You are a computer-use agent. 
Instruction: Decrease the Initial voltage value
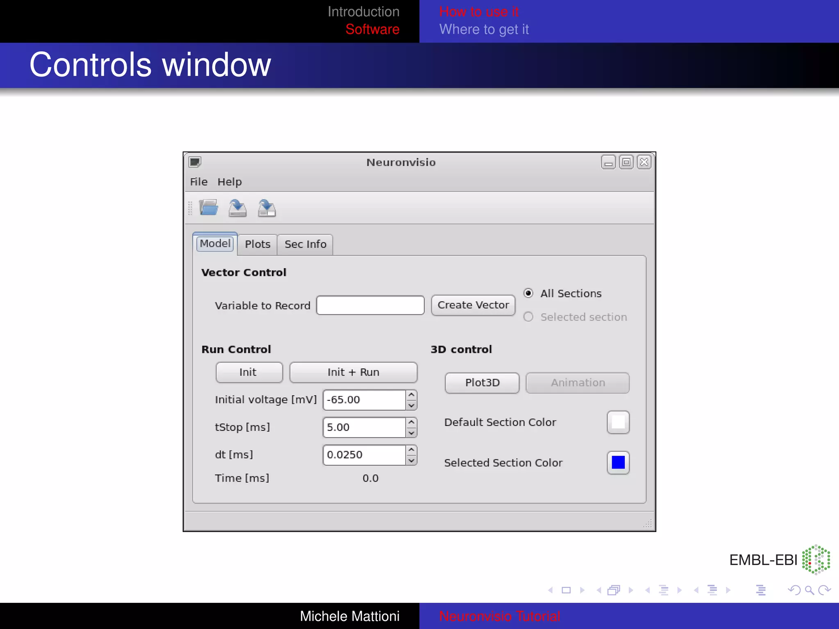(412, 405)
